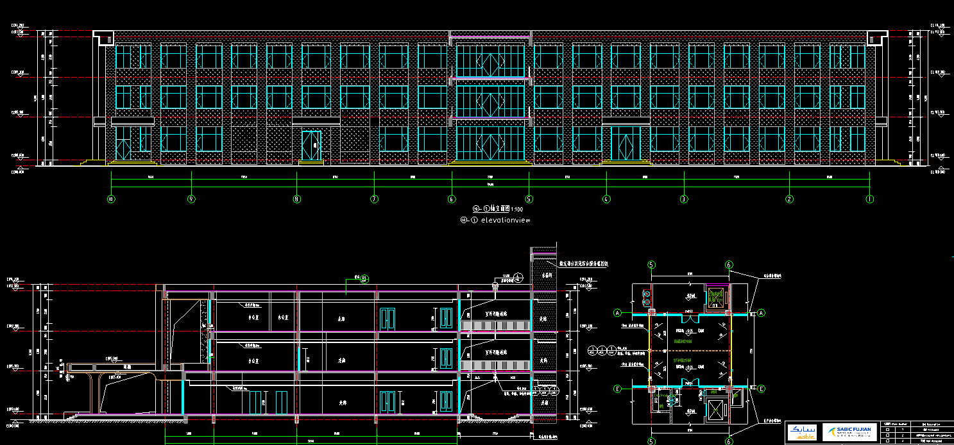Check the box for review status 1

(x=887, y=428)
